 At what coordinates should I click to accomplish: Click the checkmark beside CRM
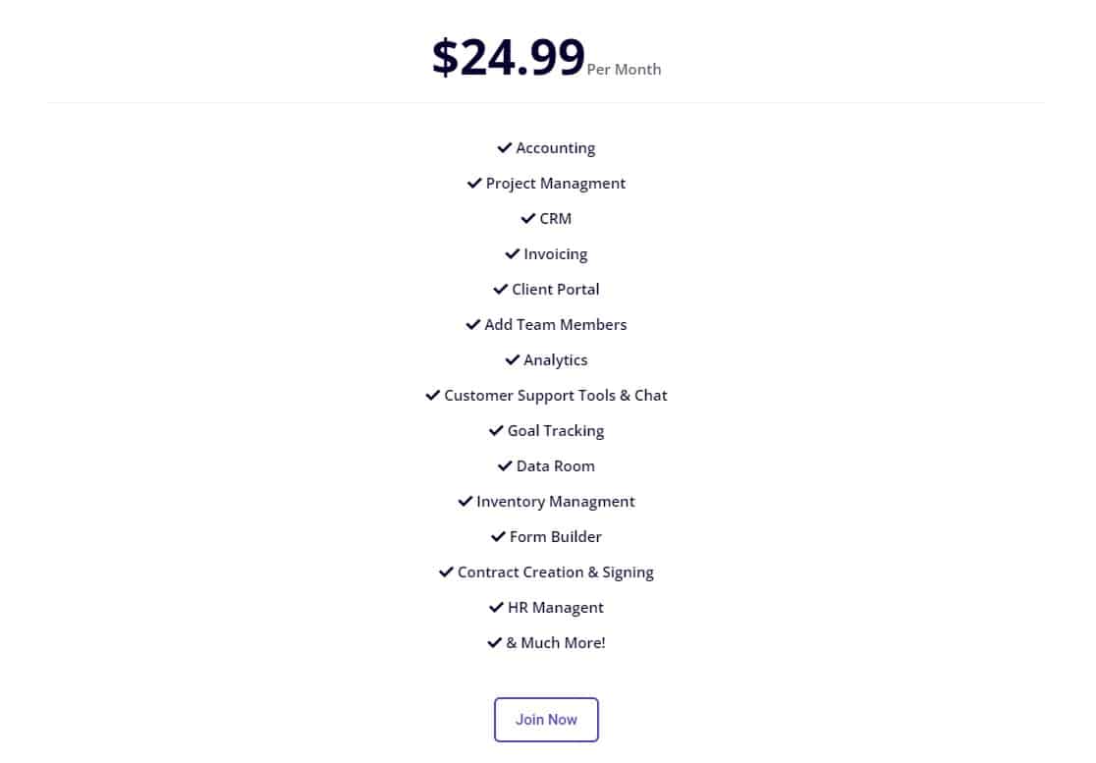click(527, 218)
